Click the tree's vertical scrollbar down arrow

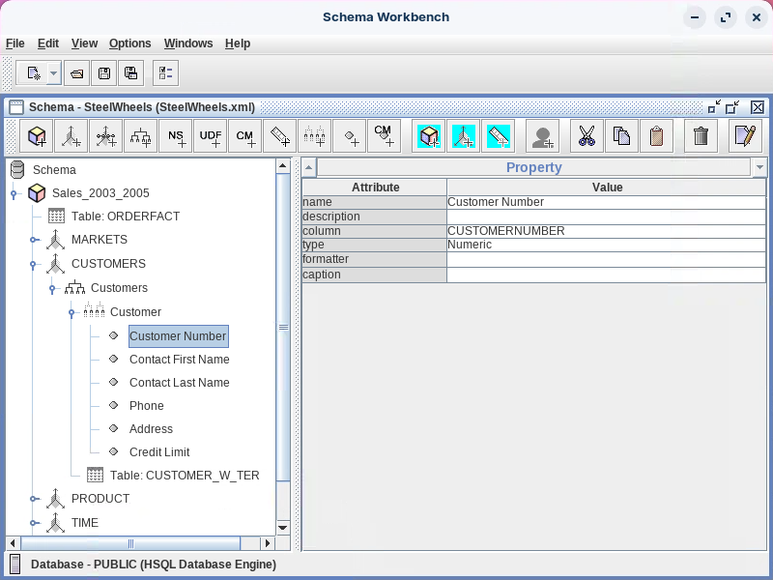283,527
